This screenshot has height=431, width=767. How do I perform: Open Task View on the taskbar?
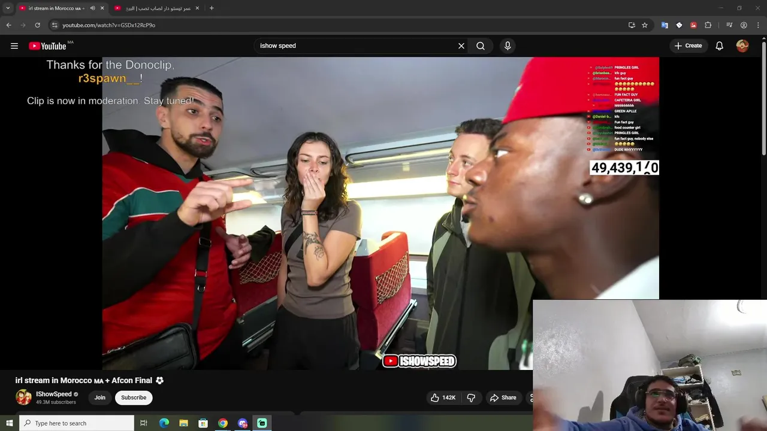pos(144,423)
